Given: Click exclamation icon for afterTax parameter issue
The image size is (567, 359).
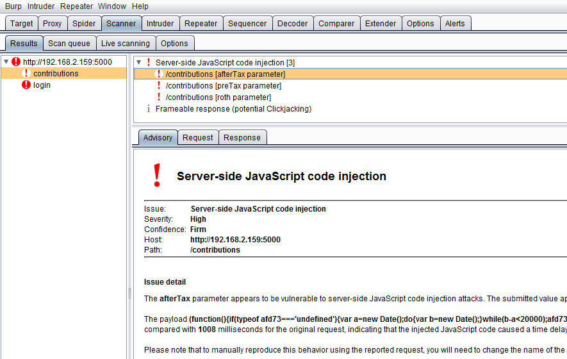Looking at the screenshot, I should coord(159,74).
